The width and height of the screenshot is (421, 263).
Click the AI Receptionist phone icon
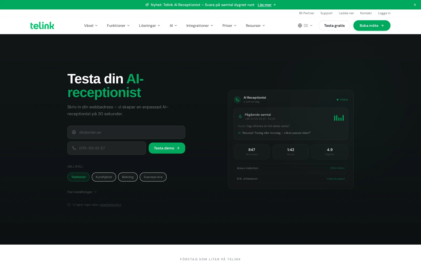click(237, 100)
